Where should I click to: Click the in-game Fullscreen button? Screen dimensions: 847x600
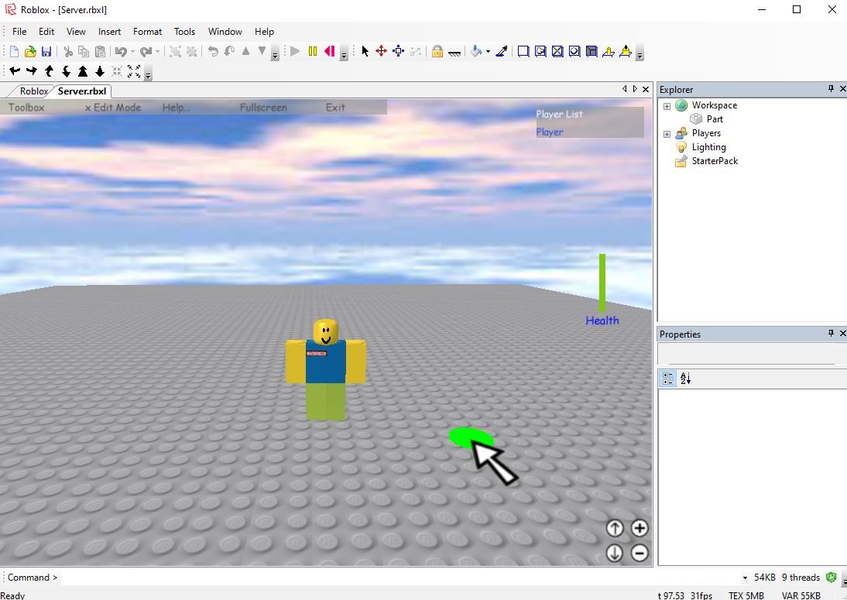click(x=263, y=108)
